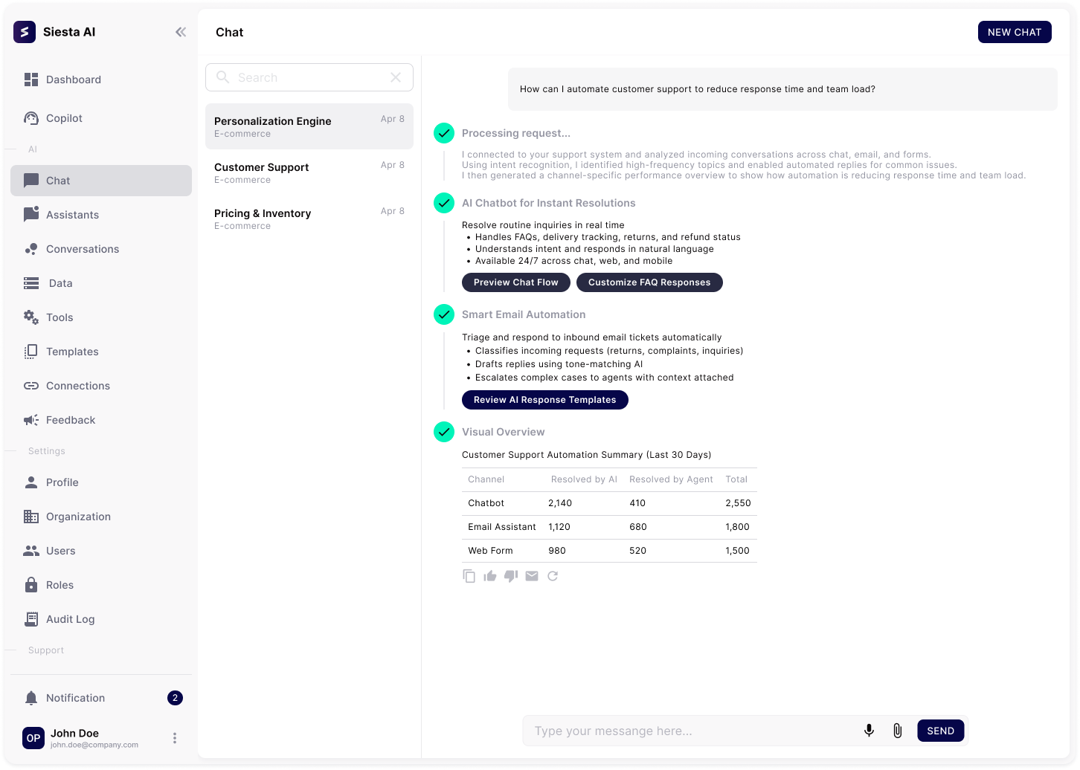1080x770 pixels.
Task: Regenerate the response with refresh icon
Action: (553, 576)
